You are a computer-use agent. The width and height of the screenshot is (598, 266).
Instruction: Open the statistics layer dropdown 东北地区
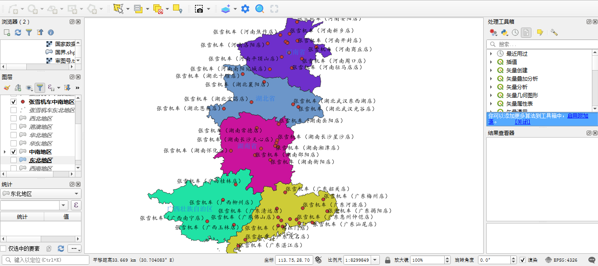(x=41, y=194)
